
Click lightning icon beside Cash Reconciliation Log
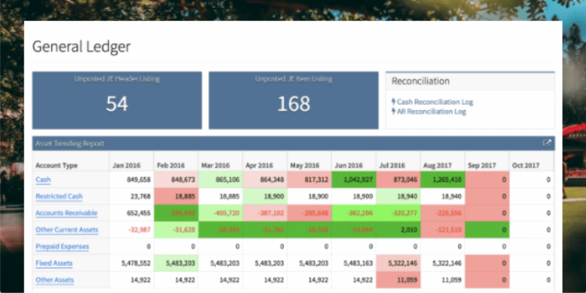[394, 102]
